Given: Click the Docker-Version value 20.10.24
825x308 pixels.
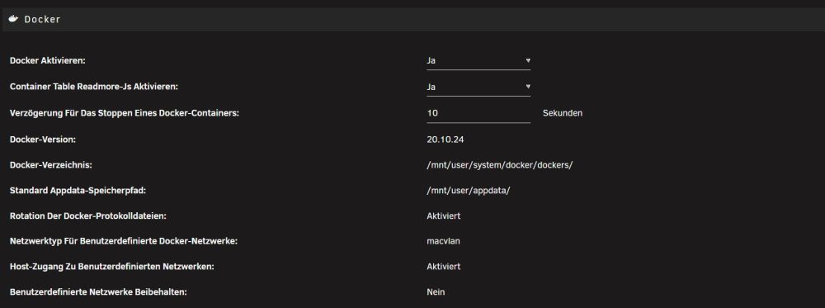Looking at the screenshot, I should tap(445, 140).
